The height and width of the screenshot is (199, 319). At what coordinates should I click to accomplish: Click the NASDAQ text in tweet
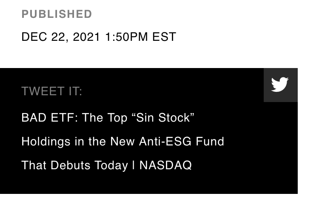click(165, 165)
